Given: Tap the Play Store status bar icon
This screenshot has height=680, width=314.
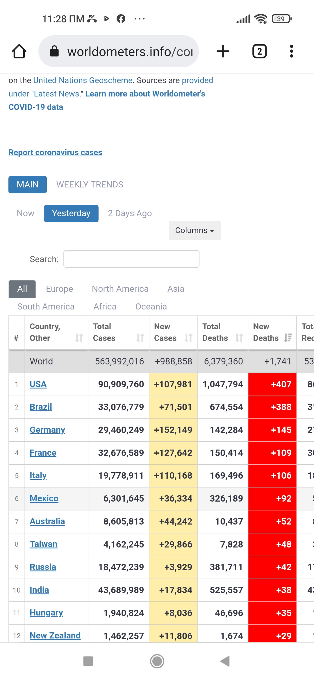Looking at the screenshot, I should [107, 19].
